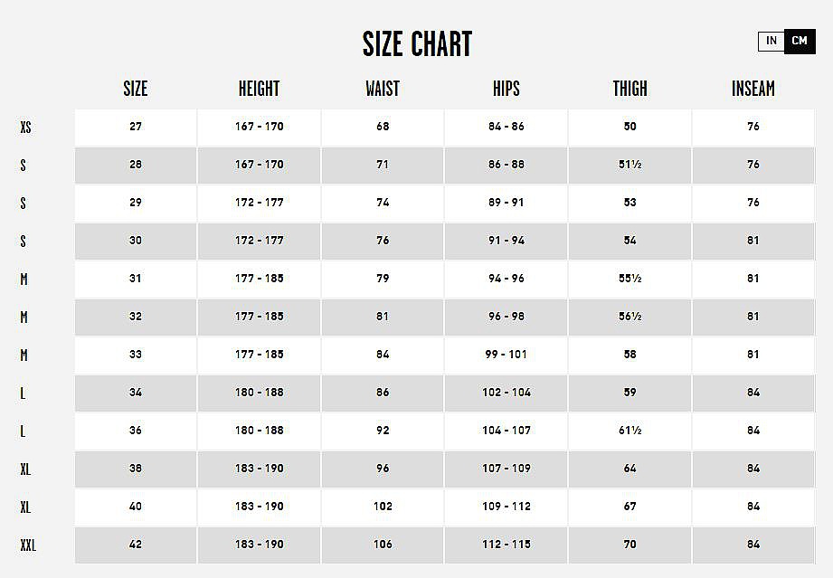Click waist value 102 cell
This screenshot has width=833, height=578.
coord(383,507)
